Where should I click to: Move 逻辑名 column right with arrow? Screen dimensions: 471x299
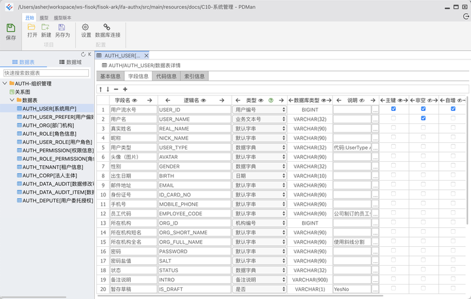222,100
